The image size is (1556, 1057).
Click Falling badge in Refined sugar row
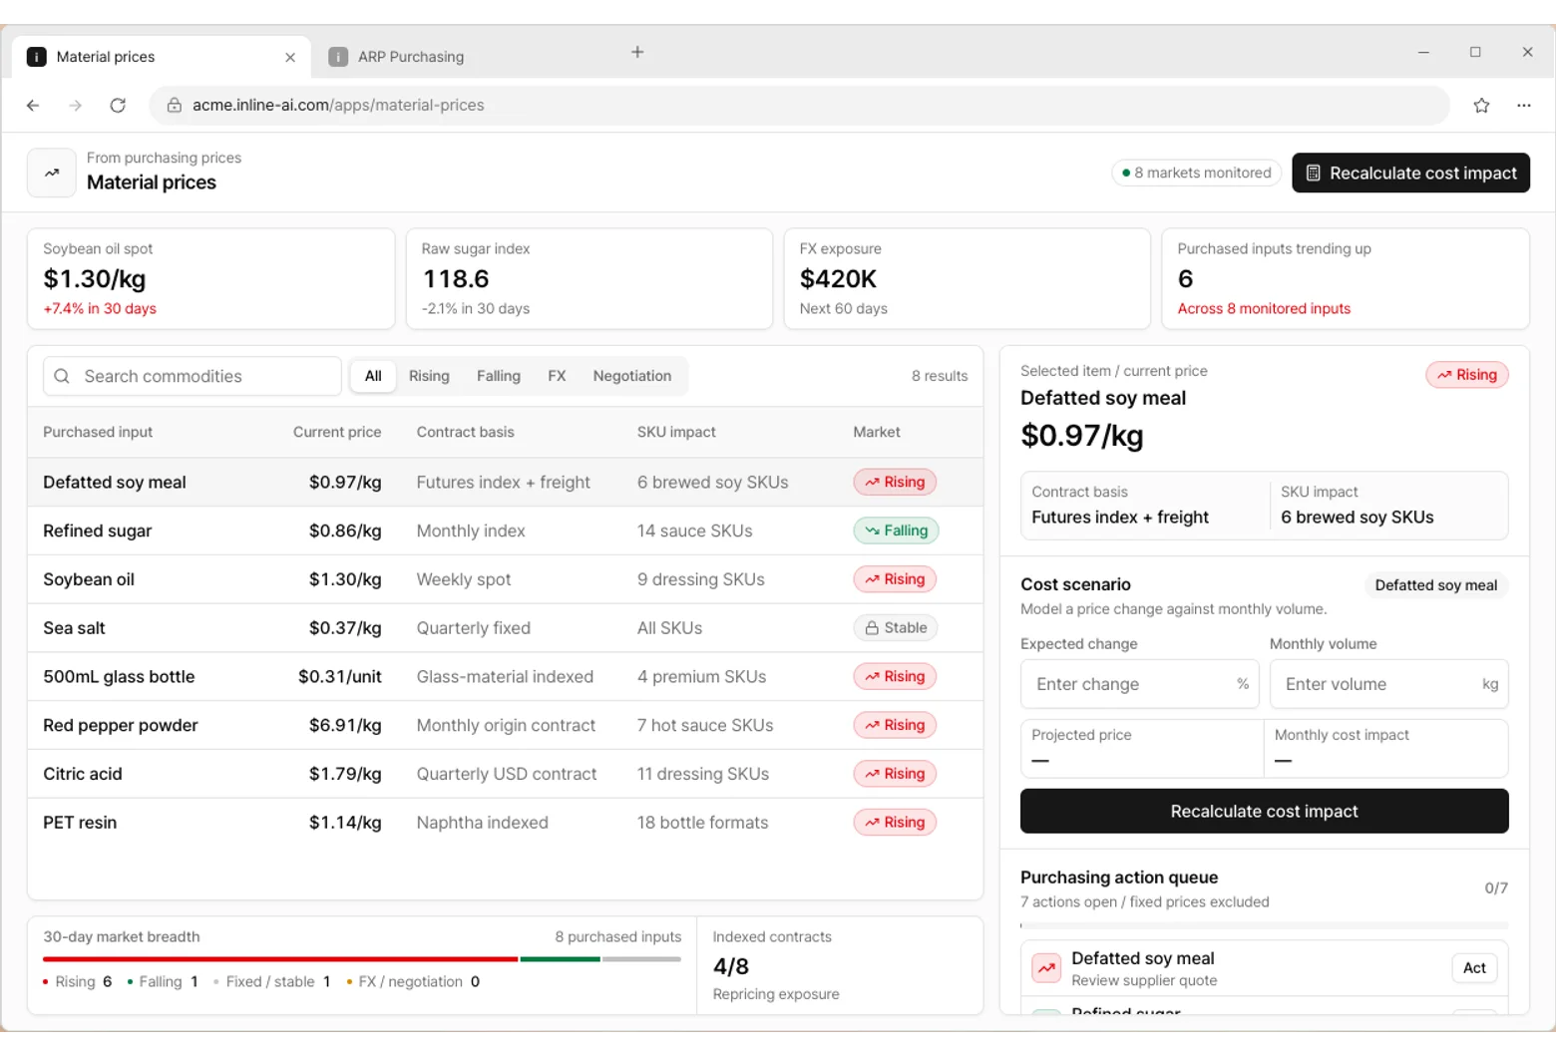point(896,530)
